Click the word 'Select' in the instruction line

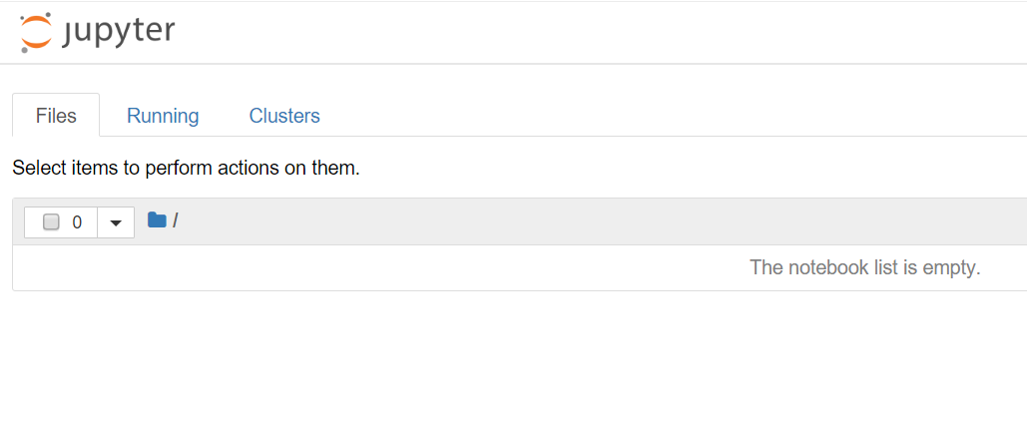(38, 168)
